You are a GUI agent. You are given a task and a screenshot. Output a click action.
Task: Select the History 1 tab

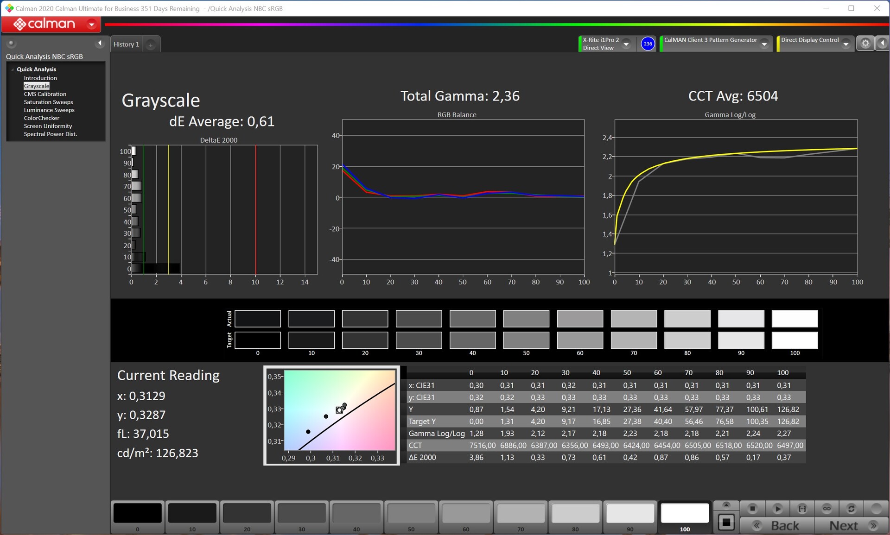[x=126, y=44]
